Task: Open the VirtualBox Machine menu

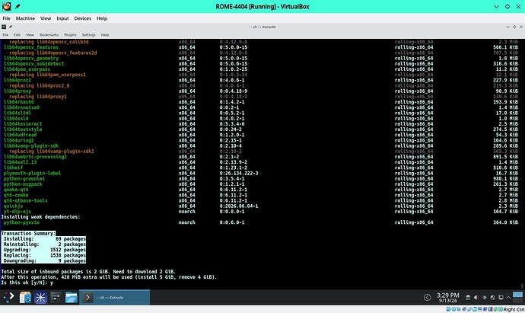Action: click(25, 18)
